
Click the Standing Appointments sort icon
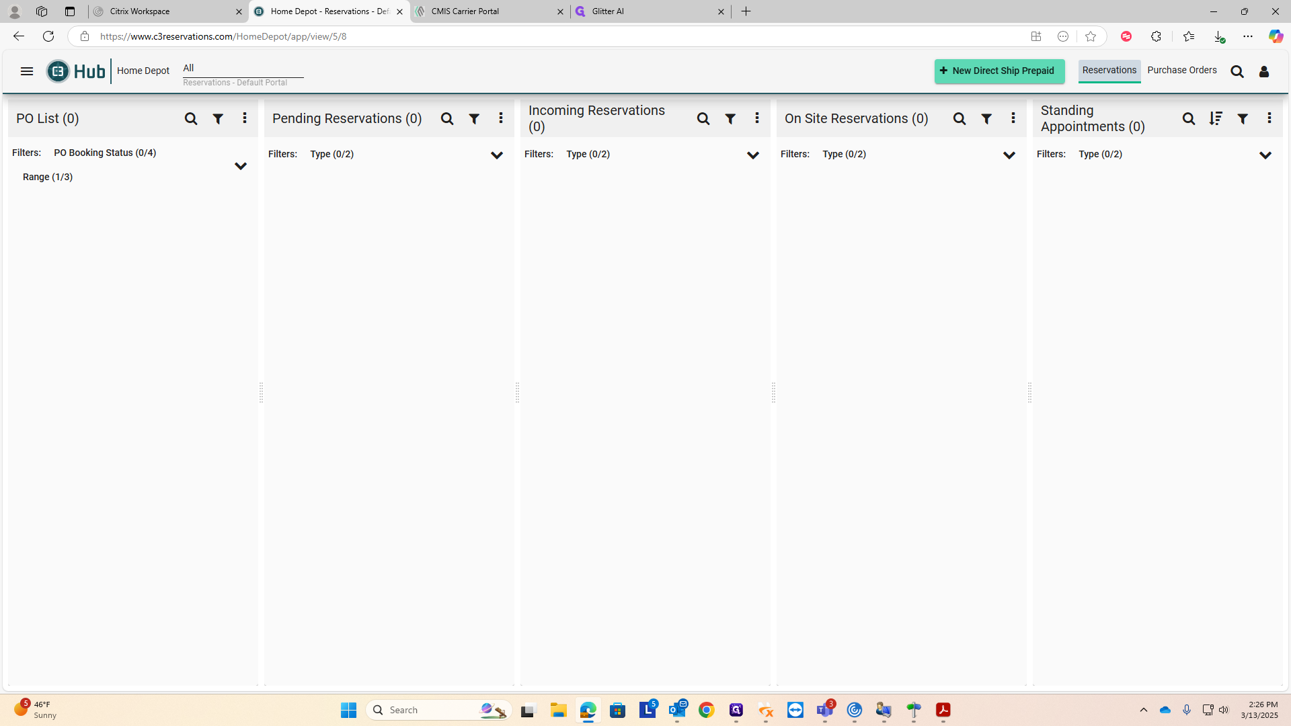click(x=1216, y=119)
